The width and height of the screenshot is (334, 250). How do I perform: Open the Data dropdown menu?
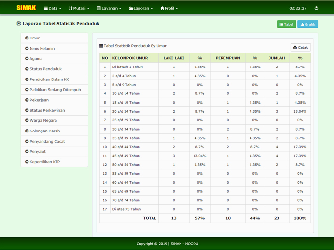(x=53, y=8)
